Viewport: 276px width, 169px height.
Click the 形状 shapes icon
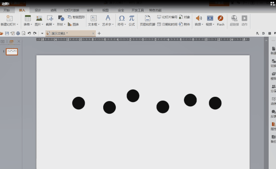pos(61,18)
